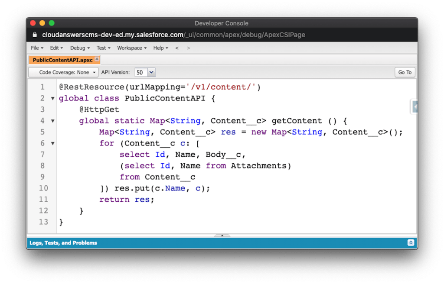The image size is (444, 284).
Task: Expand the Logs, Tests, and Problems panel
Action: click(411, 243)
